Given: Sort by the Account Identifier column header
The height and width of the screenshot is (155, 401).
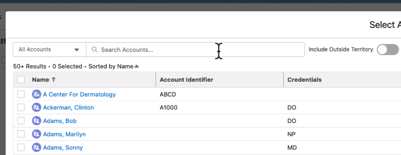Looking at the screenshot, I should pyautogui.click(x=186, y=80).
